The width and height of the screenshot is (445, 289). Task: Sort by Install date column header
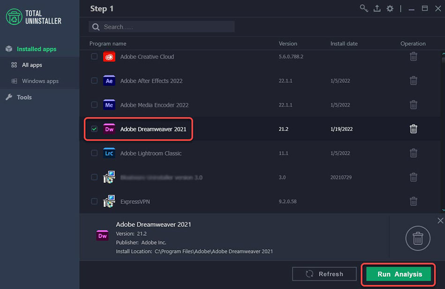tap(344, 43)
